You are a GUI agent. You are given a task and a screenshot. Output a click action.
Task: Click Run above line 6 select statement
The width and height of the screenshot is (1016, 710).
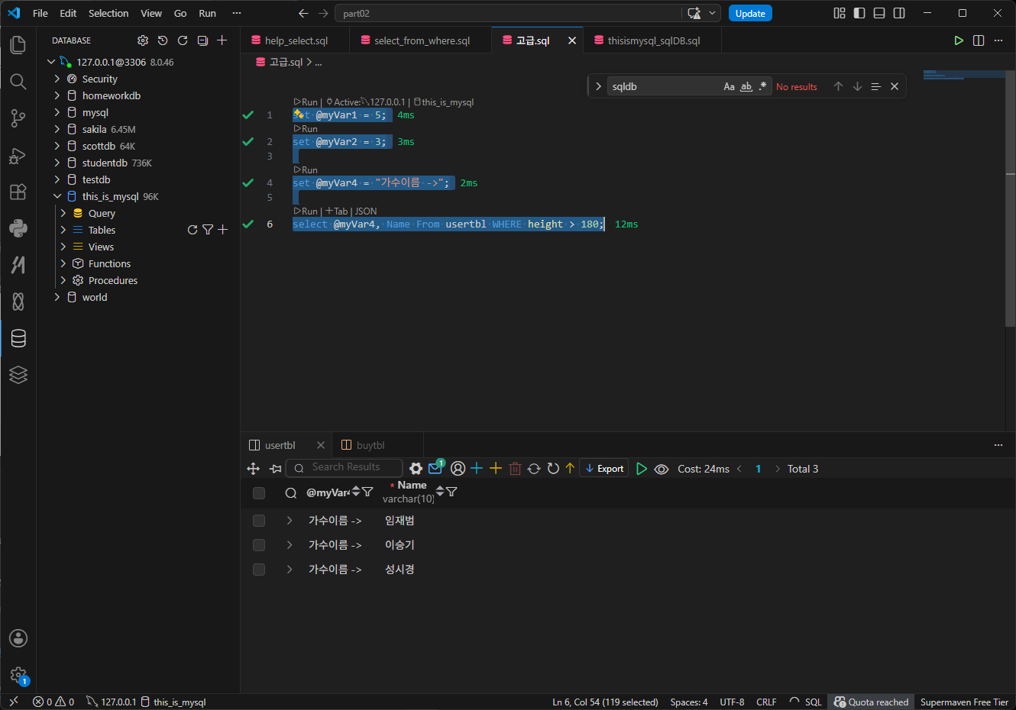pos(306,211)
